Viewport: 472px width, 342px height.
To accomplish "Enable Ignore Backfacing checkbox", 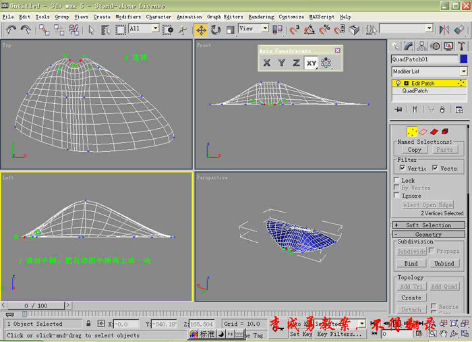I will [x=396, y=196].
